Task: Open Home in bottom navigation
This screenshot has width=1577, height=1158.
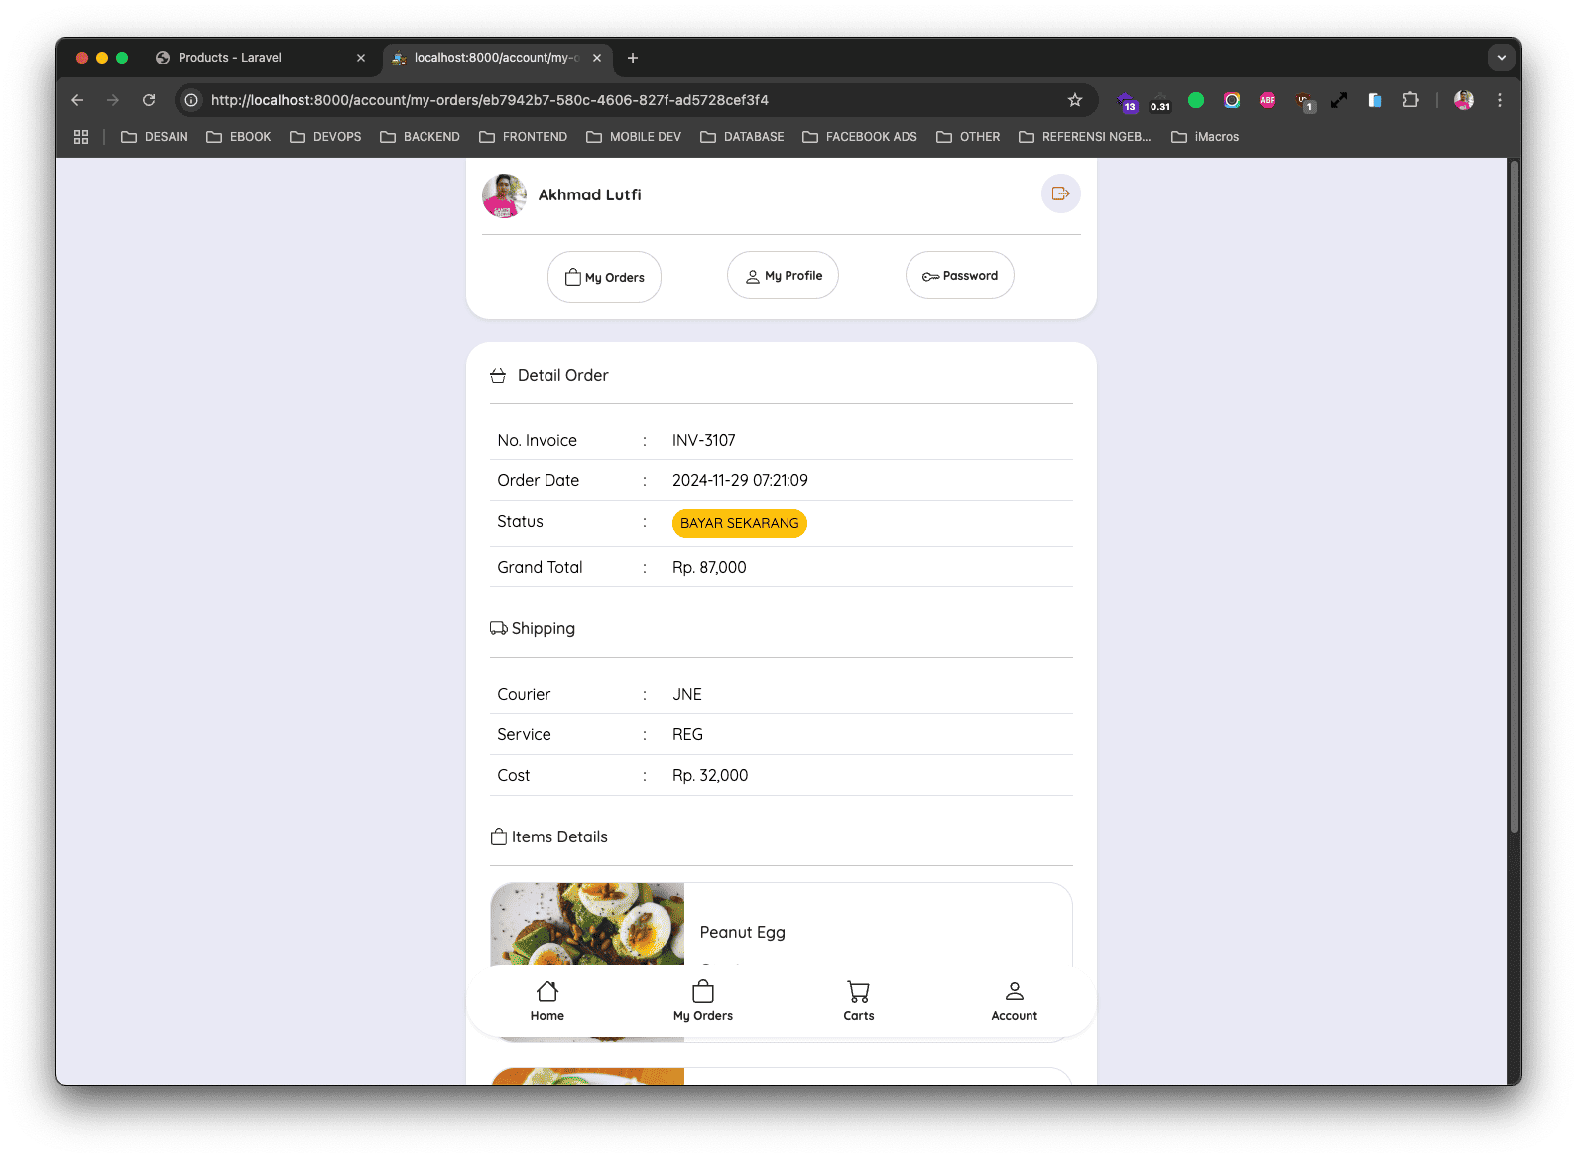Action: click(x=546, y=1000)
